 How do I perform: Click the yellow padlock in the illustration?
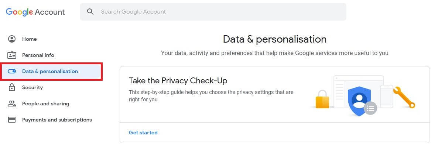[322, 99]
